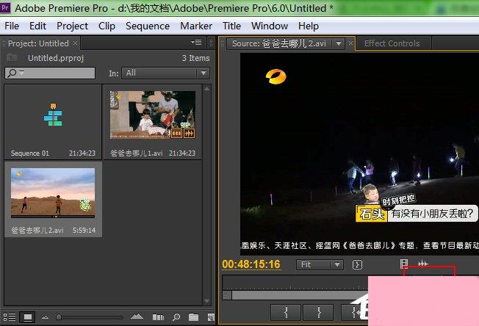Click the Source monitor video preview

pos(359,154)
